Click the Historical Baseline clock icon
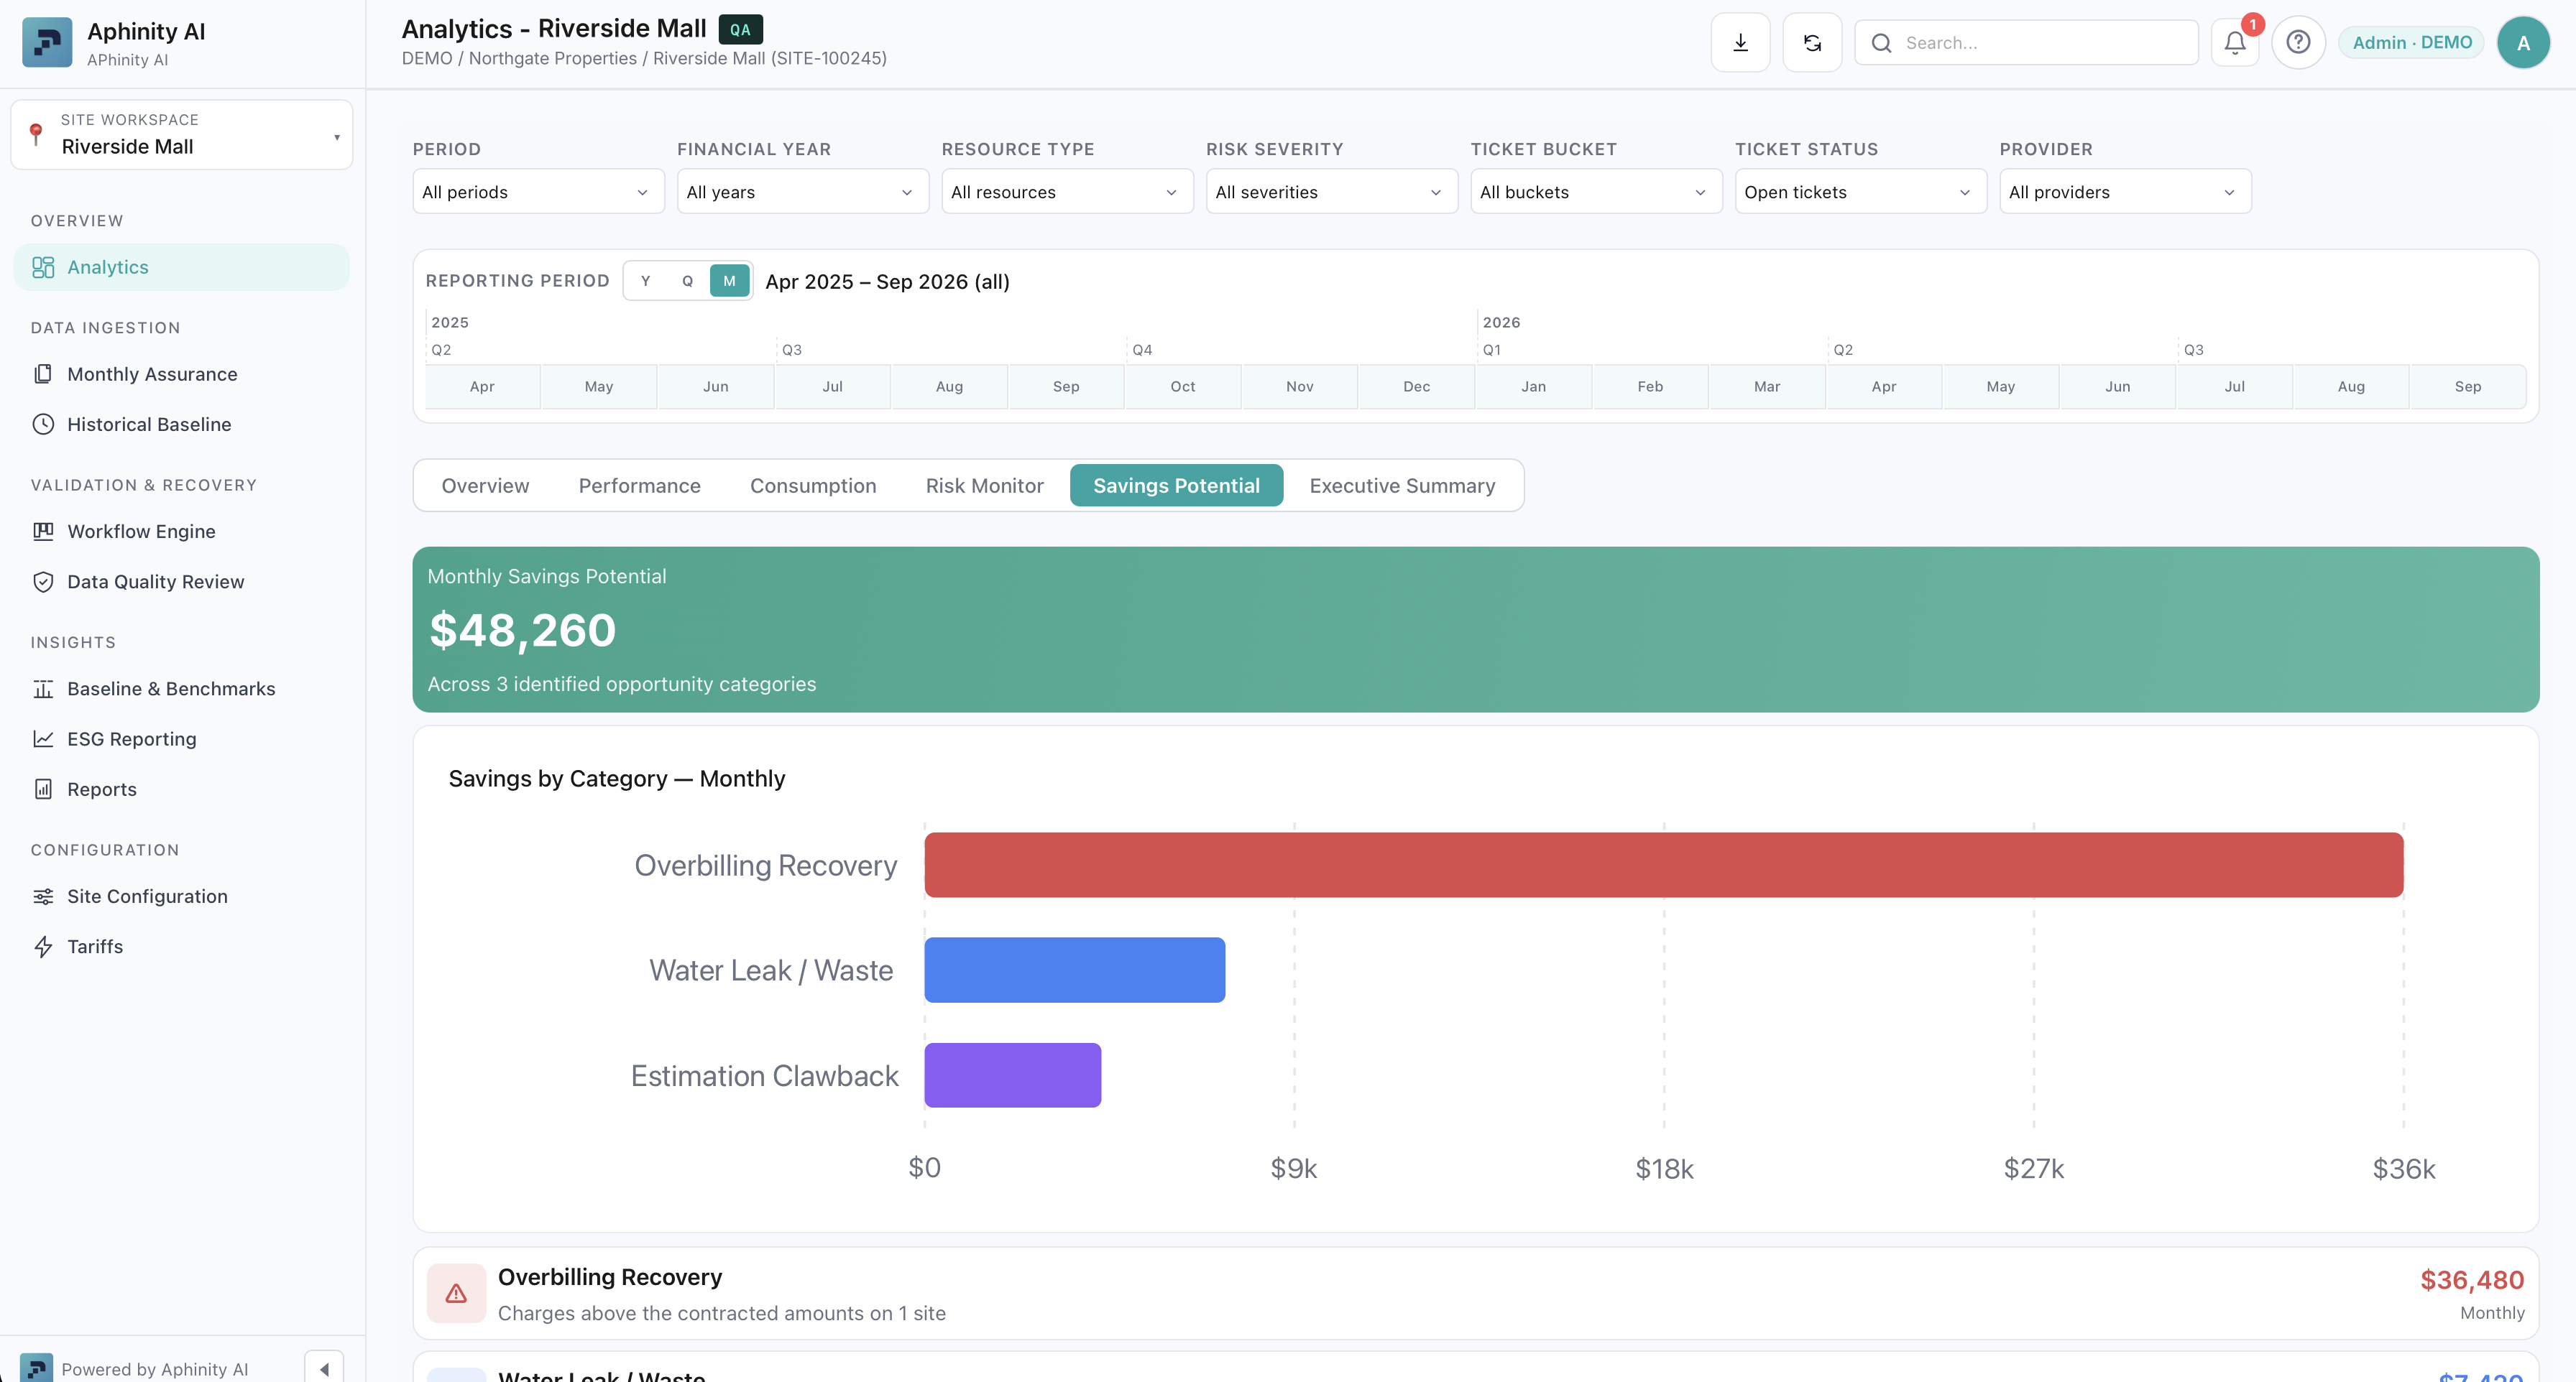The width and height of the screenshot is (2576, 1382). click(x=43, y=424)
